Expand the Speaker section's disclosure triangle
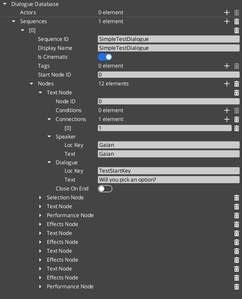Image resolution: width=242 pixels, height=299 pixels. [49, 137]
